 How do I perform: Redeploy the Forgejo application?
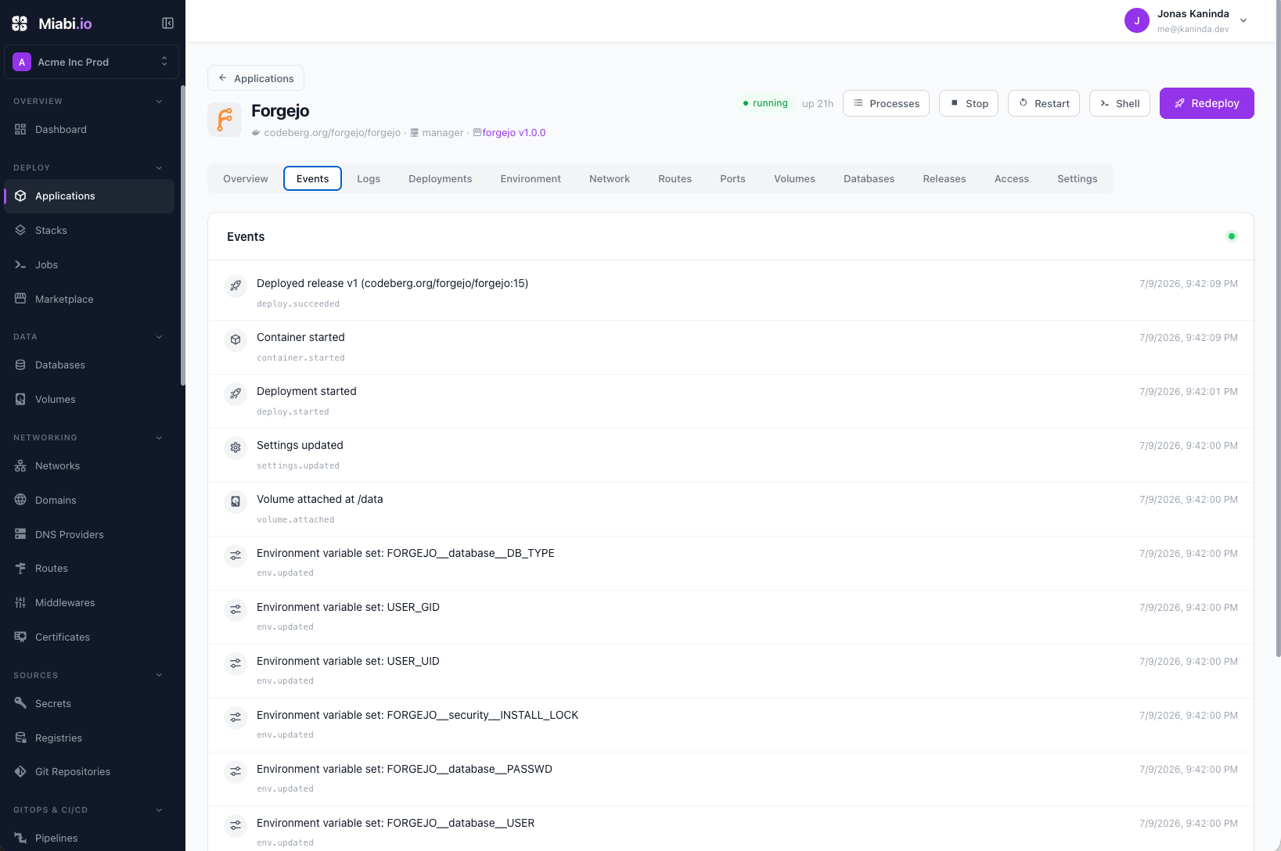pos(1207,103)
